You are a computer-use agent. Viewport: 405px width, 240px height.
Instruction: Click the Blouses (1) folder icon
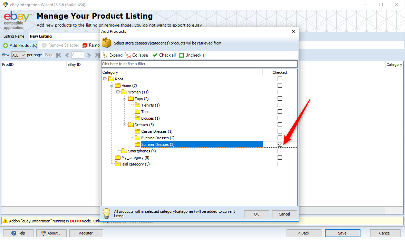(x=137, y=118)
